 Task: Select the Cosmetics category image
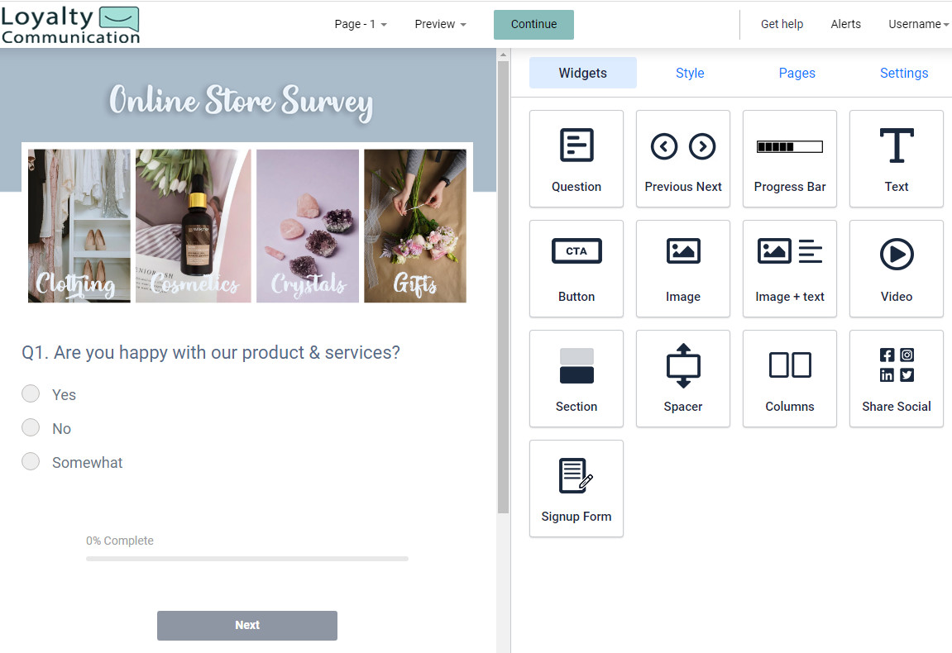(x=193, y=226)
